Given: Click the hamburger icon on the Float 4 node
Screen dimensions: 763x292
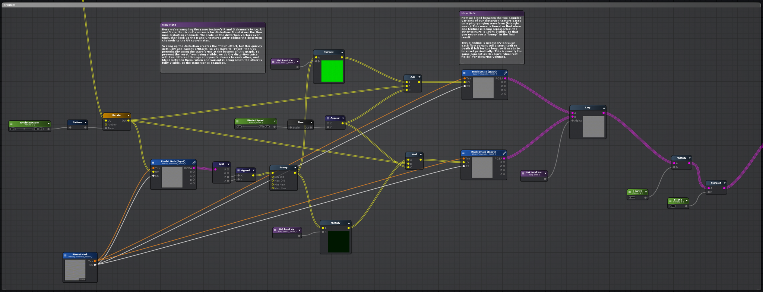Looking at the screenshot, I should click(630, 192).
